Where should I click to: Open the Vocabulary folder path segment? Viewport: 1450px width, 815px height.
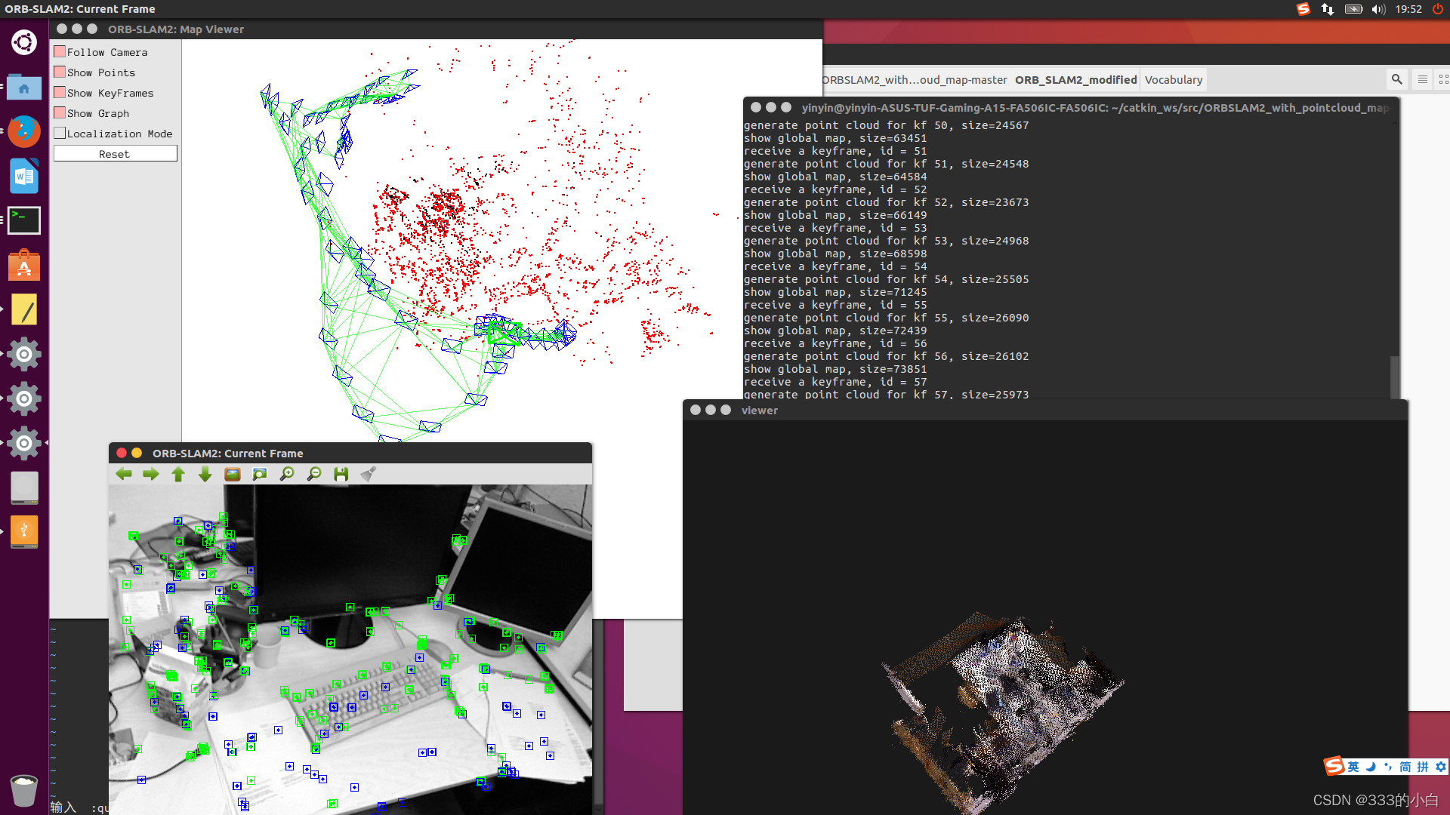(x=1173, y=80)
